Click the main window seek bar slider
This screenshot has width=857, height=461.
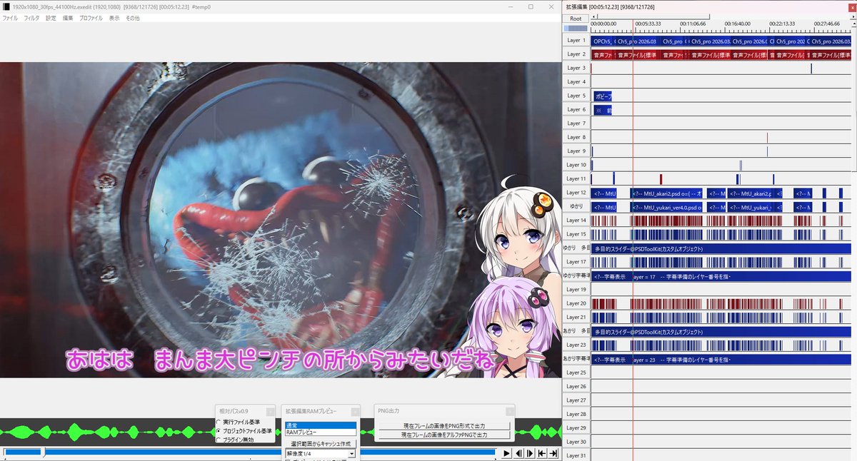pos(43,452)
